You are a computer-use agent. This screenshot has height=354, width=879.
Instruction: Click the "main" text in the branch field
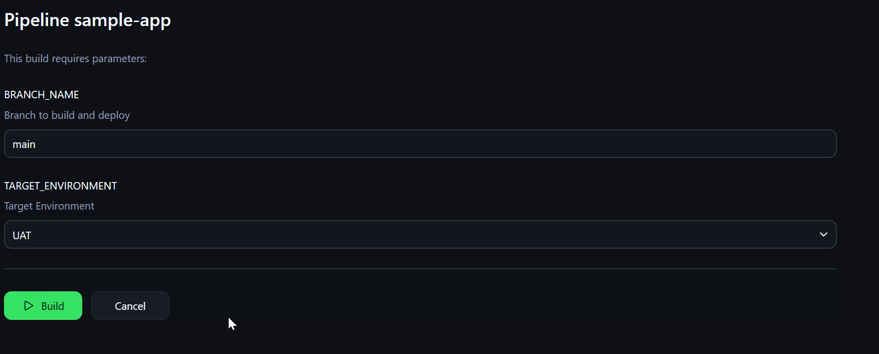click(x=24, y=144)
